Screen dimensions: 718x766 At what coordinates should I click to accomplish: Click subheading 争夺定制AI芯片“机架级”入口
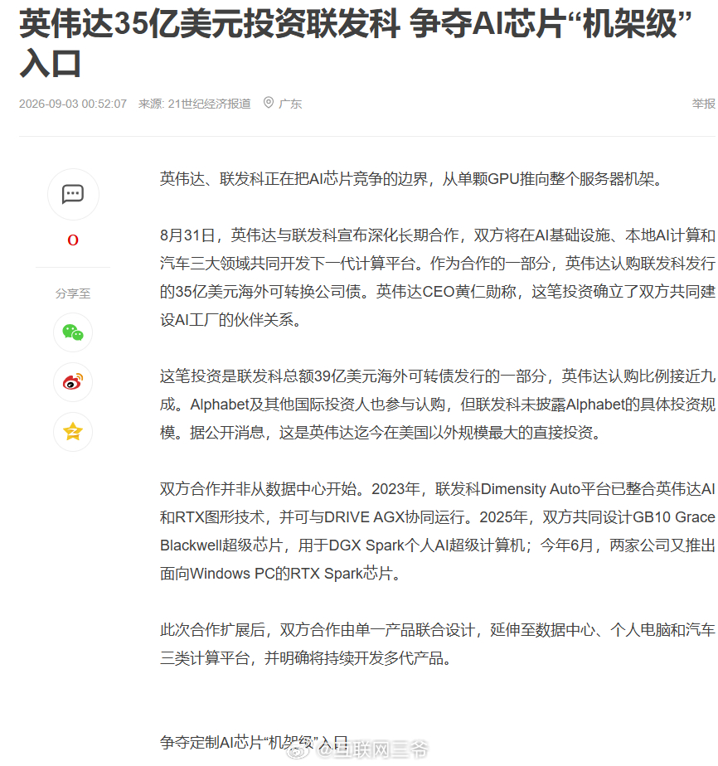click(254, 742)
